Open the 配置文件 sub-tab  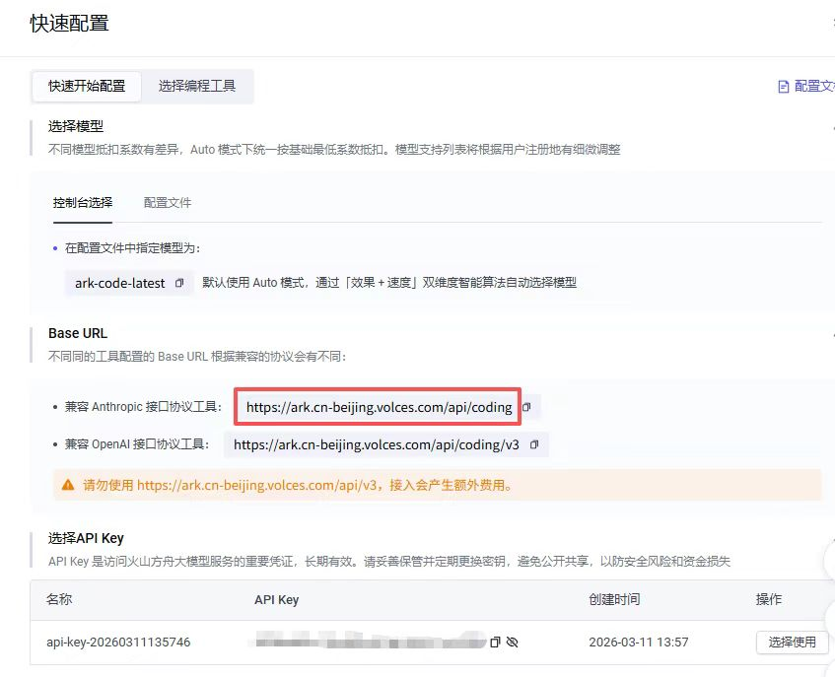(x=168, y=203)
